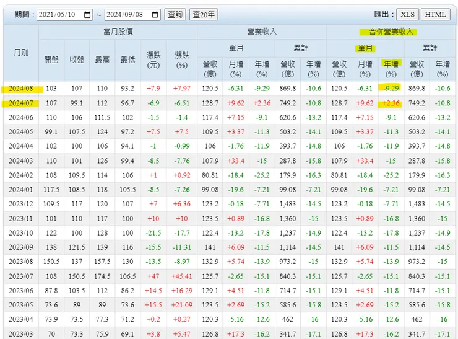Open calendar picker for start date 2021/05/10
The image size is (458, 339).
click(x=87, y=15)
